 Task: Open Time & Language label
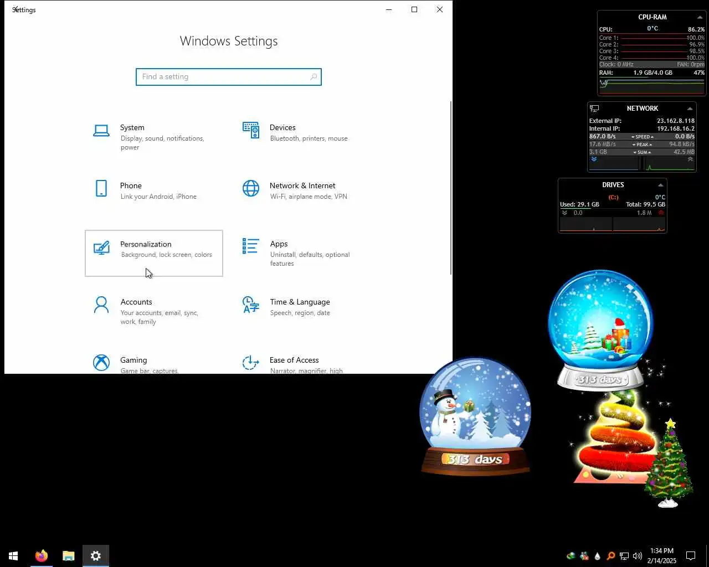[300, 302]
